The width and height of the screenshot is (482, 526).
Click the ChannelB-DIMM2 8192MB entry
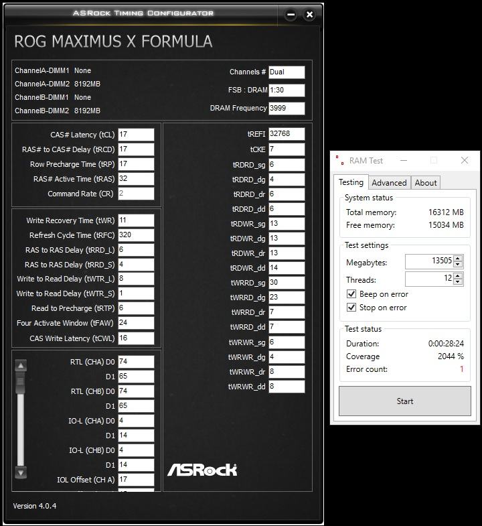[x=58, y=111]
